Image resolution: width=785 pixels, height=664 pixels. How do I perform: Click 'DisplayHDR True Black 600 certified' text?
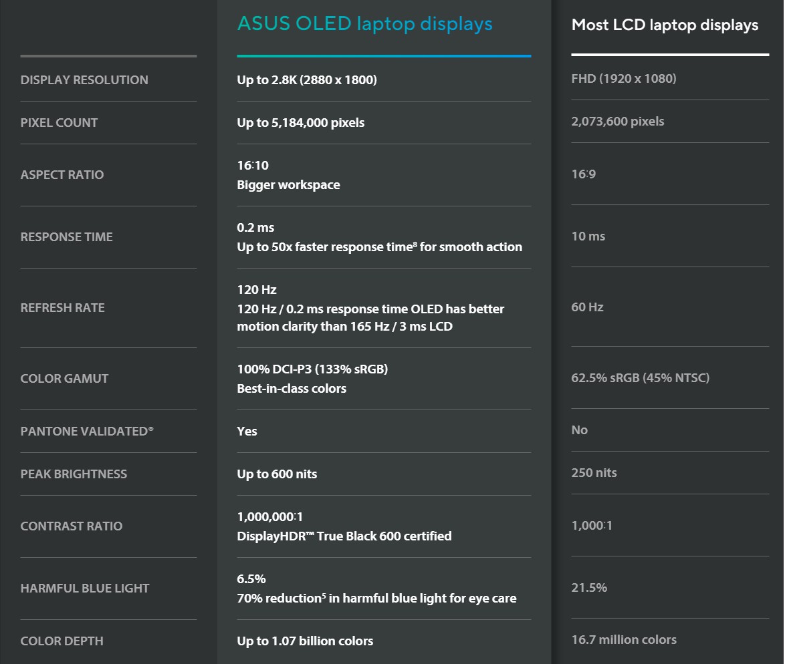pos(344,536)
